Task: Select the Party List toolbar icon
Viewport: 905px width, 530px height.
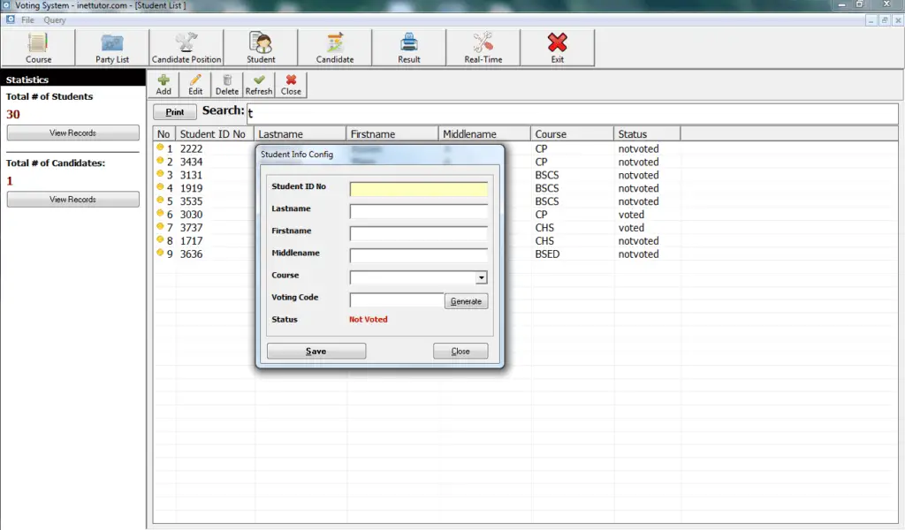Action: [110, 46]
